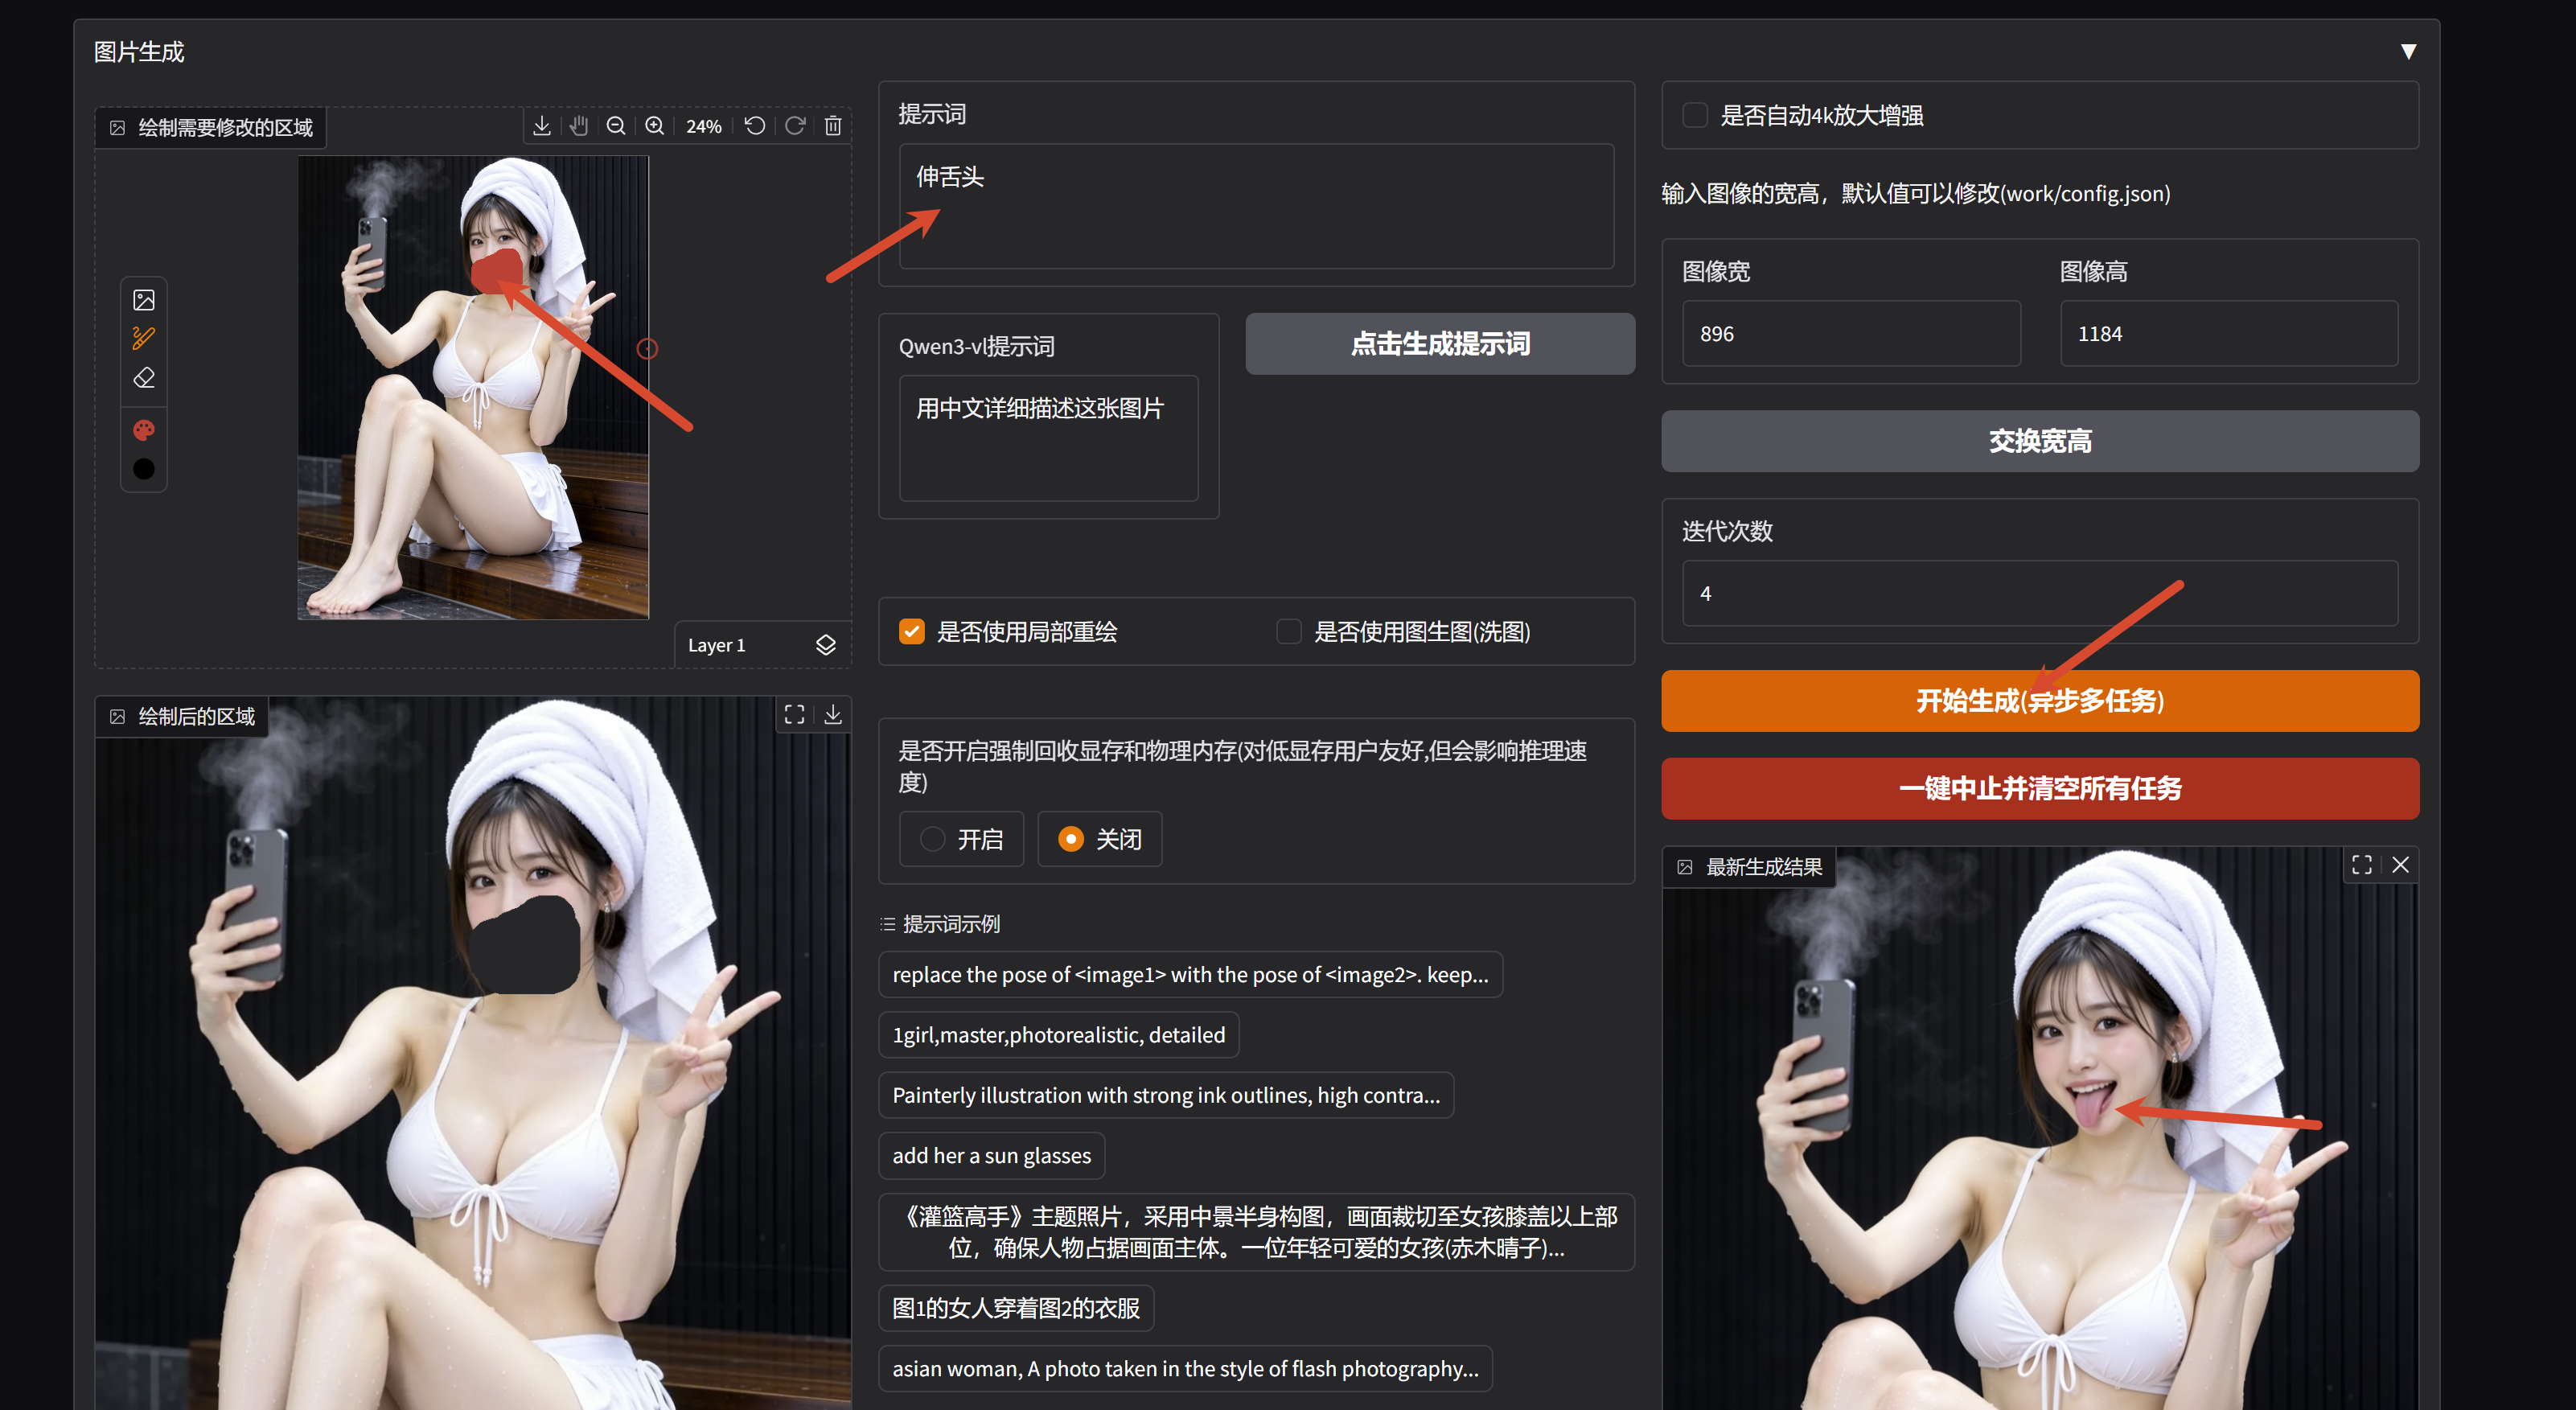2576x1410 pixels.
Task: Select the 关闭 radio option
Action: tap(1099, 839)
